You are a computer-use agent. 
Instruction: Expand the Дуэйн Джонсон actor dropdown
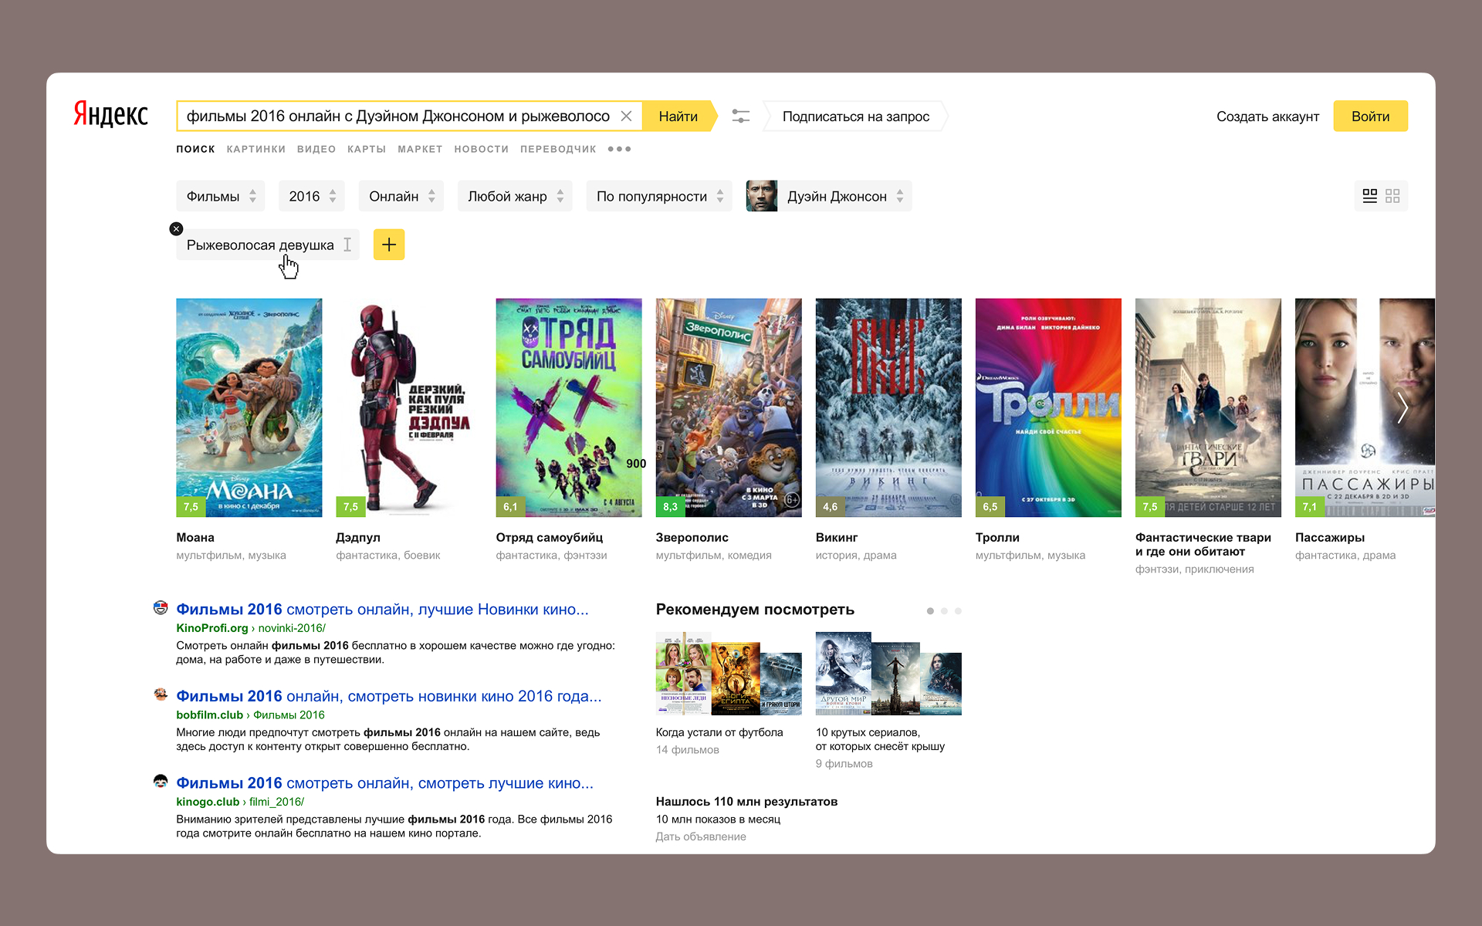tap(829, 196)
